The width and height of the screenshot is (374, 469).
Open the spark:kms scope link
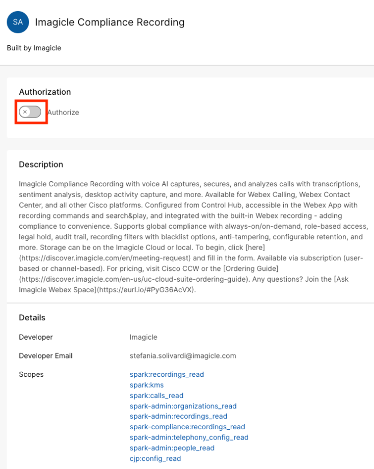pos(147,385)
